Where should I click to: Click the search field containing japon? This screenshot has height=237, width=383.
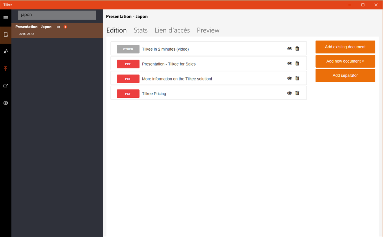[x=57, y=15]
